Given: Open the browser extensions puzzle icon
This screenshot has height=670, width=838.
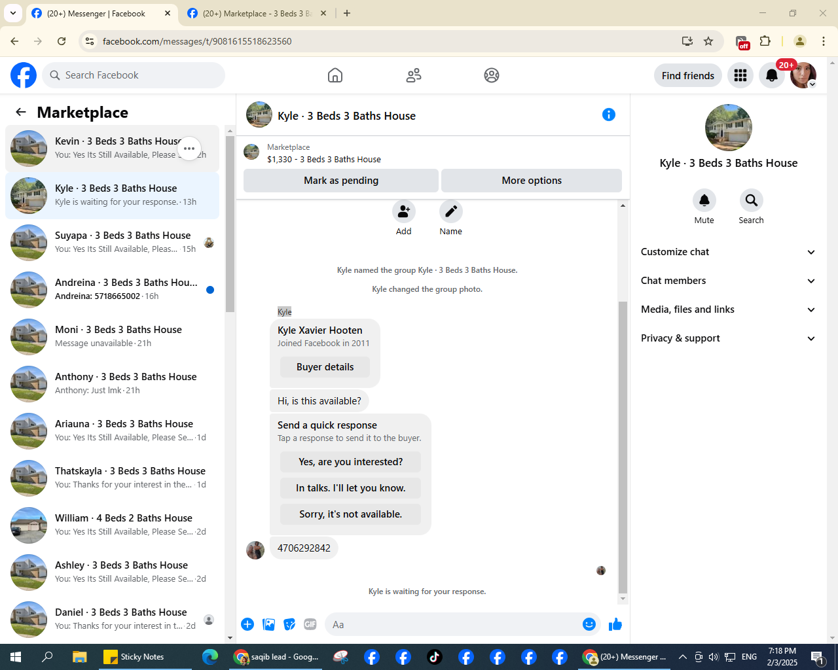Looking at the screenshot, I should click(765, 41).
